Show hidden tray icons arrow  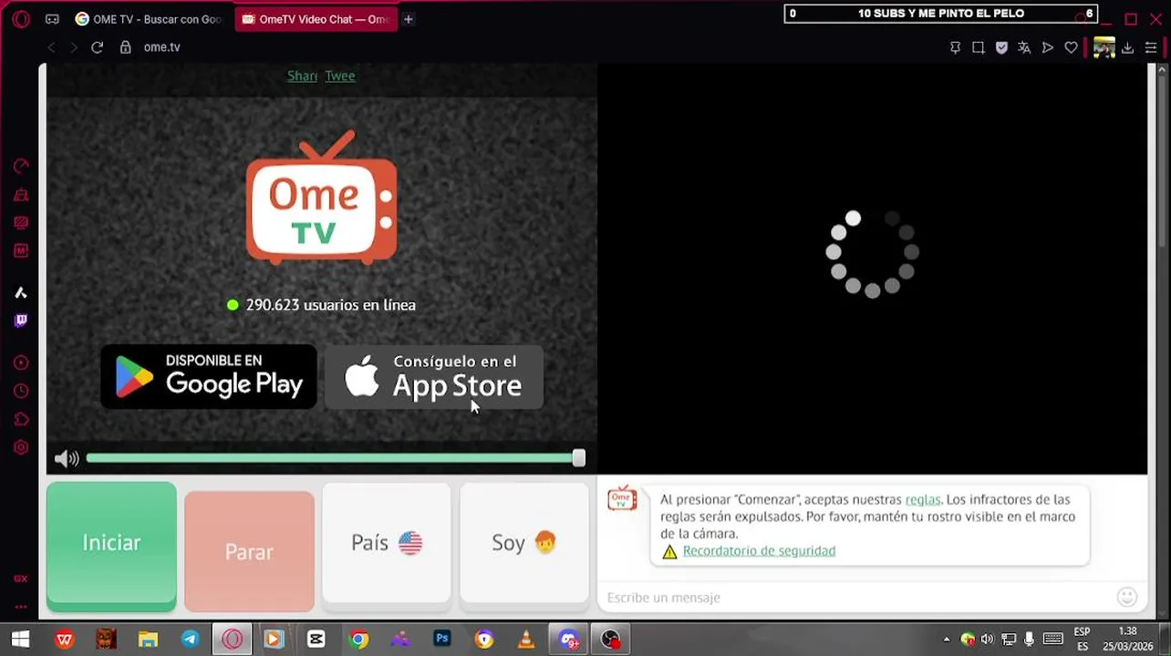947,639
